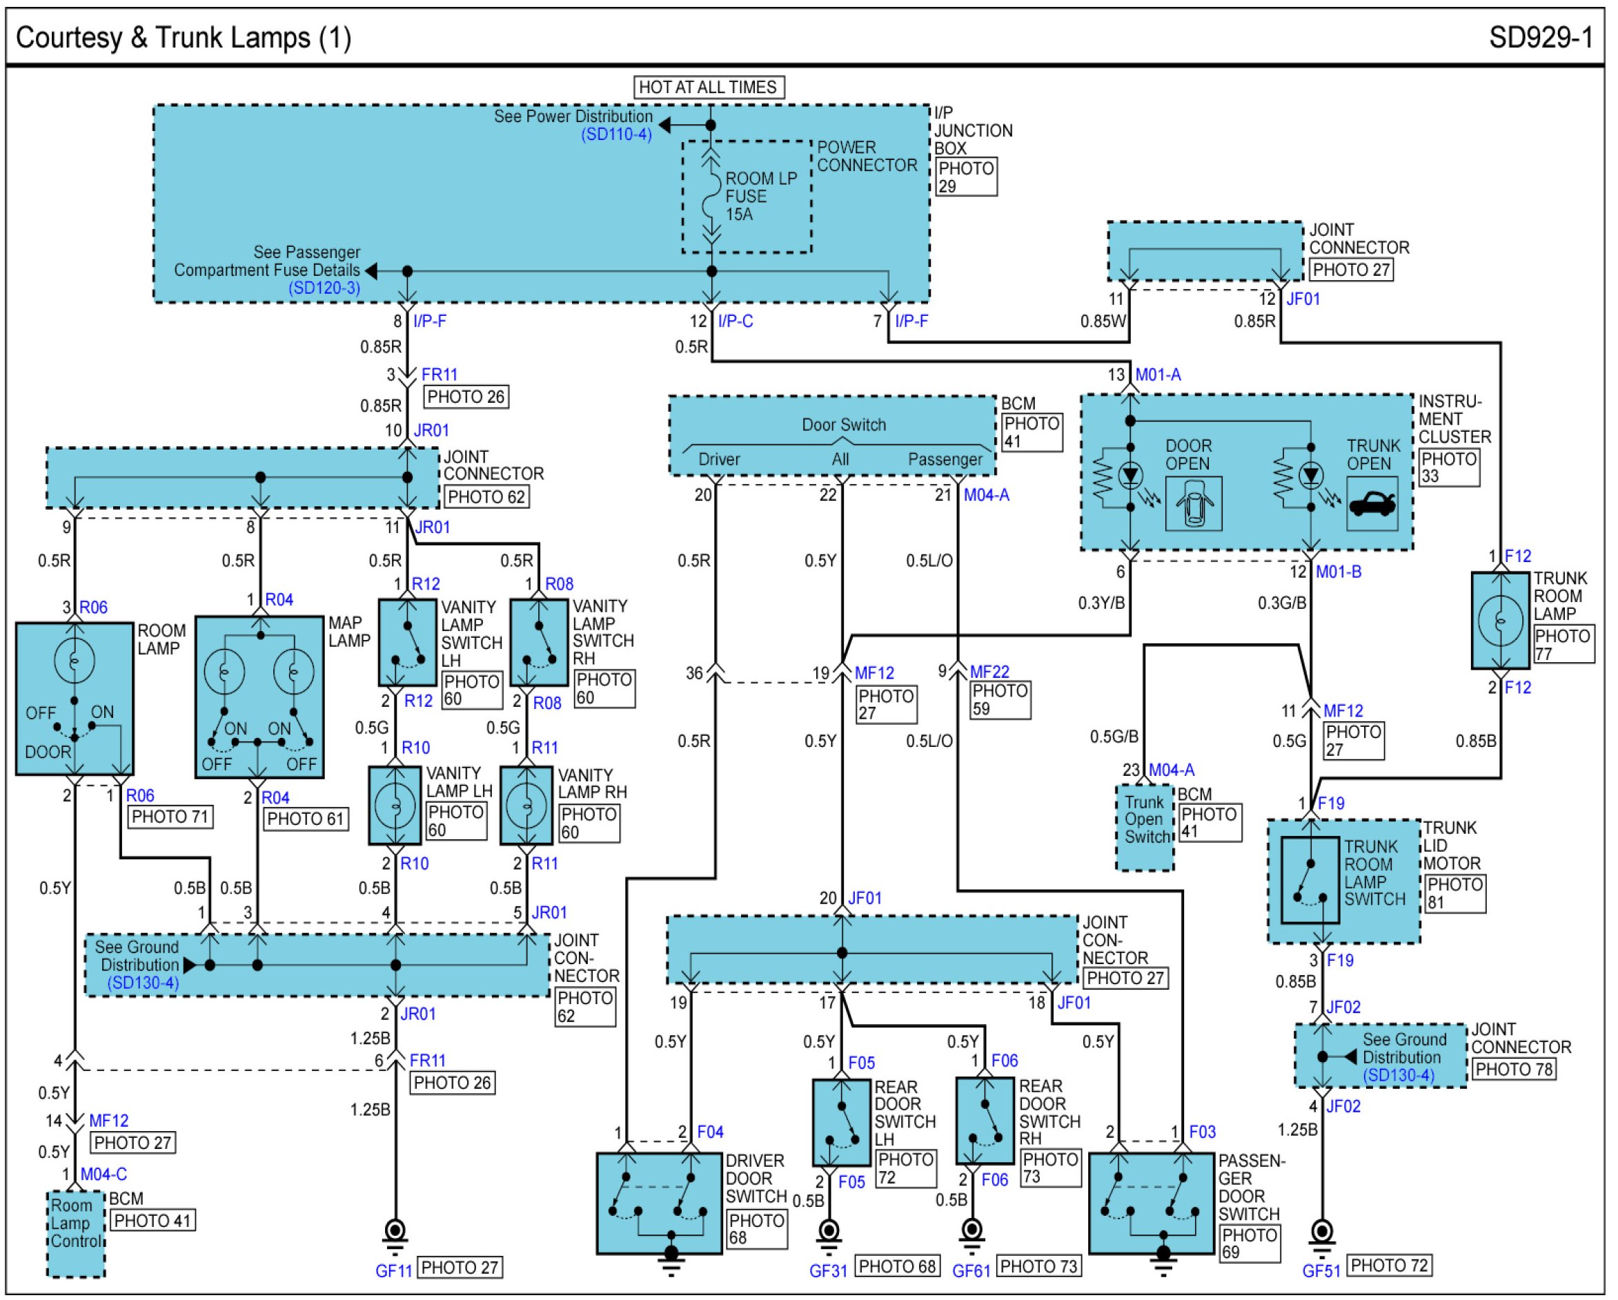Screen dimensions: 1618x1300
Task: Click the BCM Trunk Open Switch block
Action: pyautogui.click(x=1145, y=828)
